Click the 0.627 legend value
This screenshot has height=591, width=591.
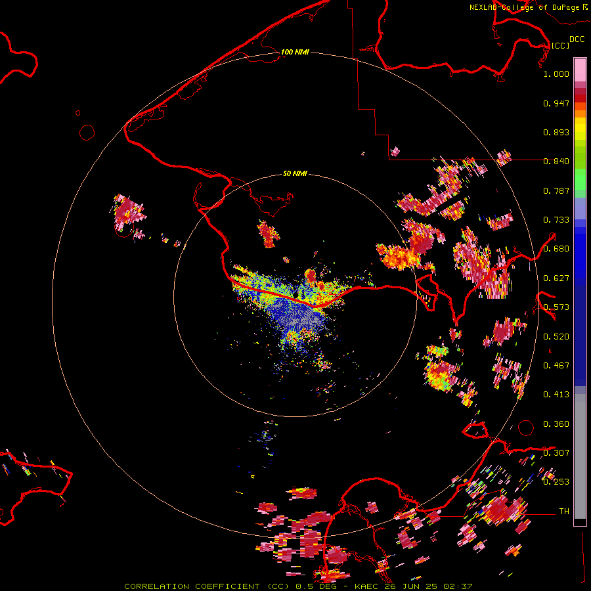[x=556, y=278]
